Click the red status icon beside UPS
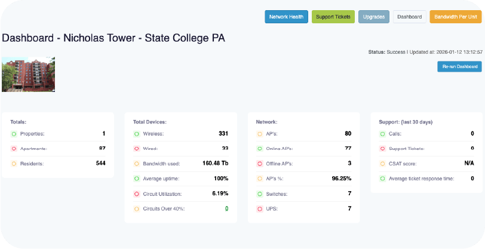The height and width of the screenshot is (249, 485). coord(260,208)
